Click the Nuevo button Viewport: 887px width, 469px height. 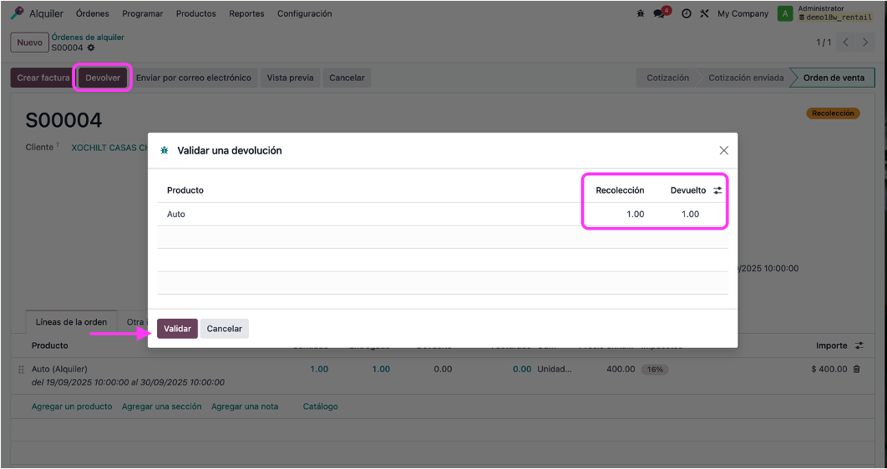coord(29,43)
